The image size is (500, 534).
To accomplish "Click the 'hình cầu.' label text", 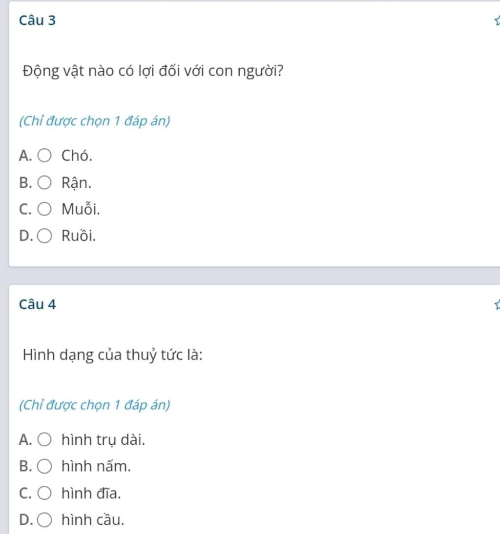I will pos(93,520).
